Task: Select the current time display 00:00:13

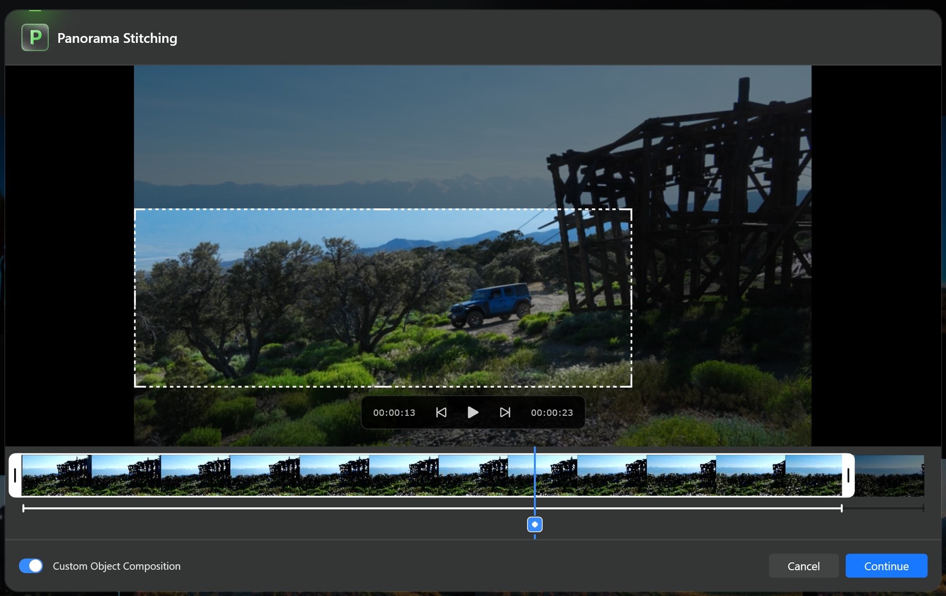Action: coord(394,412)
